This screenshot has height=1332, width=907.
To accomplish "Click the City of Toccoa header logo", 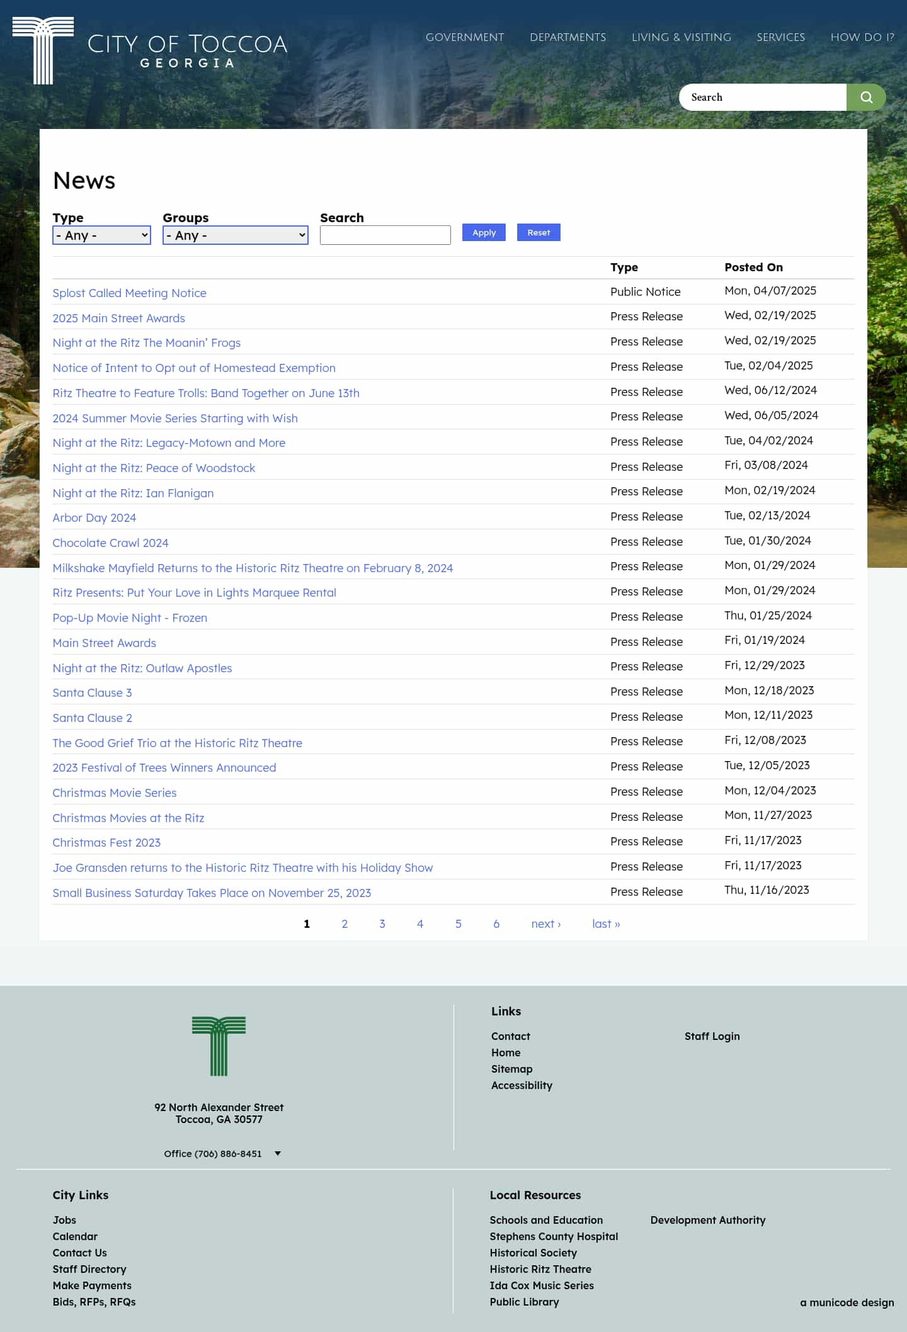I will [x=150, y=50].
